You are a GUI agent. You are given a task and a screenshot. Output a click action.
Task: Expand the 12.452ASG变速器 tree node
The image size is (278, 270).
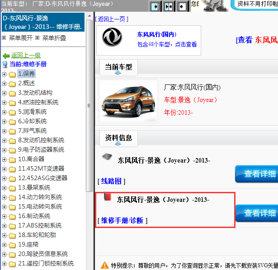pos(4,178)
